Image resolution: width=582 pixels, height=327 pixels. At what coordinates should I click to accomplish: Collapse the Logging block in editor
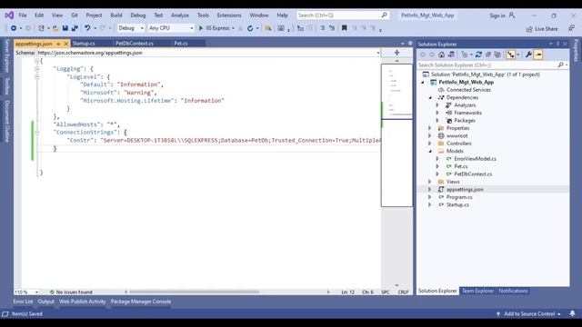pos(36,69)
